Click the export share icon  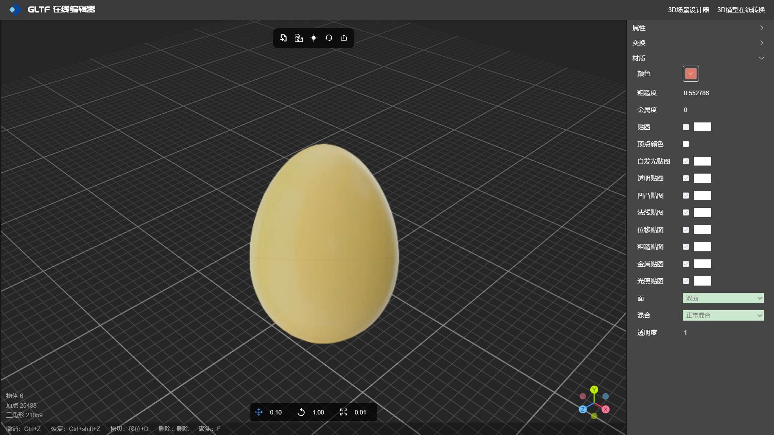pyautogui.click(x=344, y=38)
